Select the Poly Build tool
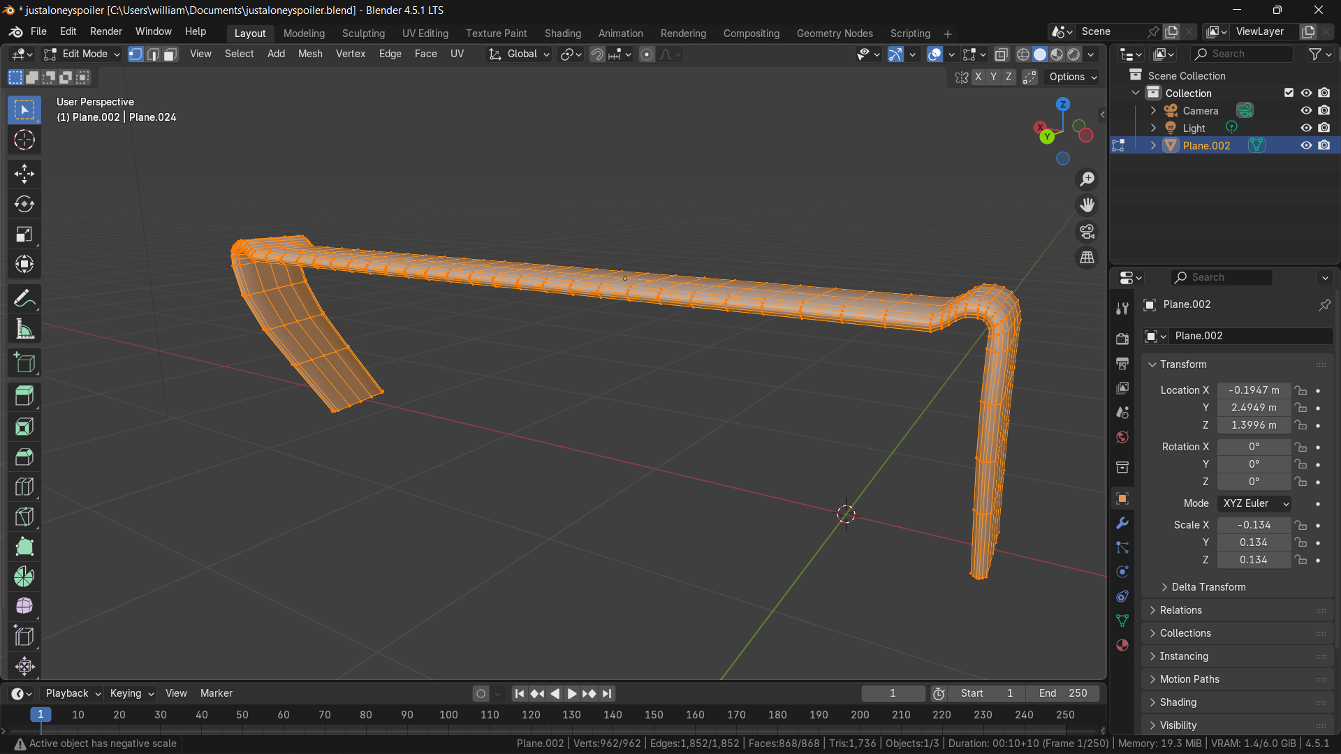 (x=24, y=547)
